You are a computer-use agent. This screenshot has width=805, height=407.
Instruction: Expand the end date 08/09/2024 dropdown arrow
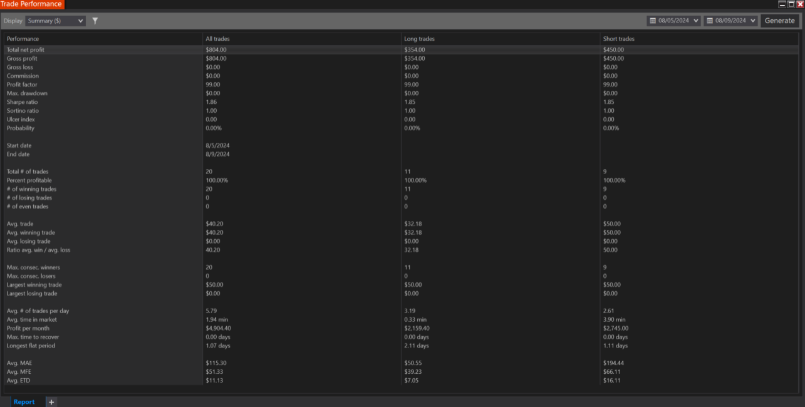click(x=752, y=21)
